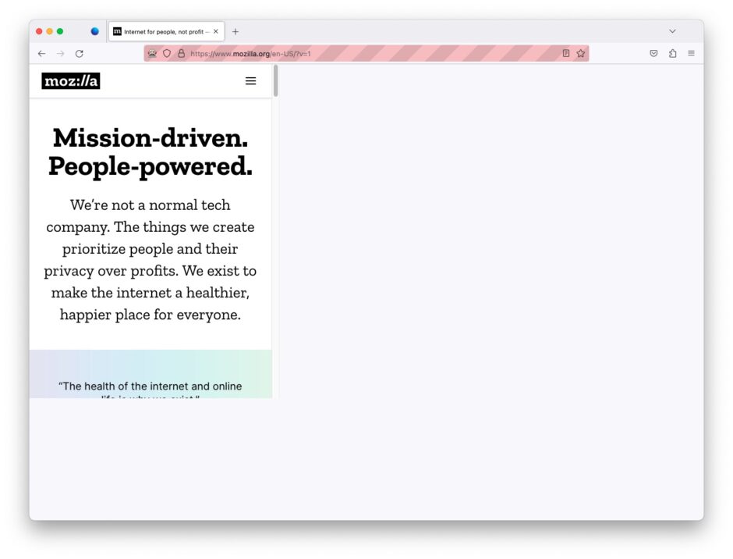This screenshot has width=733, height=559.
Task: Click the Firefox View globe icon
Action: (95, 31)
